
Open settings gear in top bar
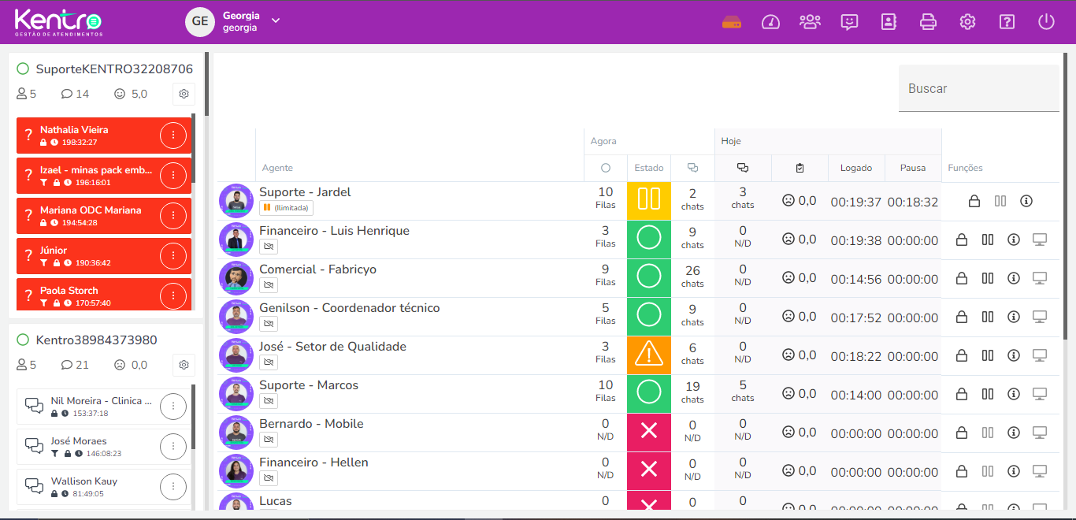(x=967, y=22)
